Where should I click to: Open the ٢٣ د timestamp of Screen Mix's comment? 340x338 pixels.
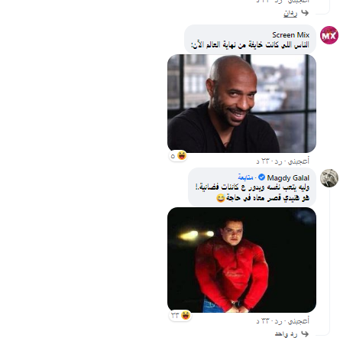click(262, 161)
